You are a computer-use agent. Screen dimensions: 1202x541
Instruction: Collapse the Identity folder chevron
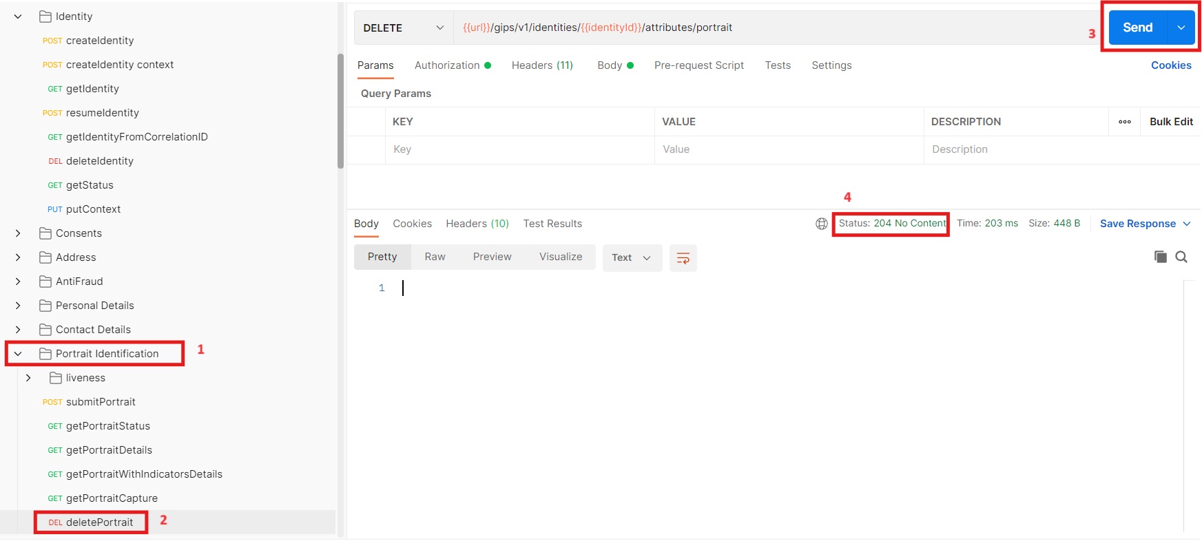(18, 17)
